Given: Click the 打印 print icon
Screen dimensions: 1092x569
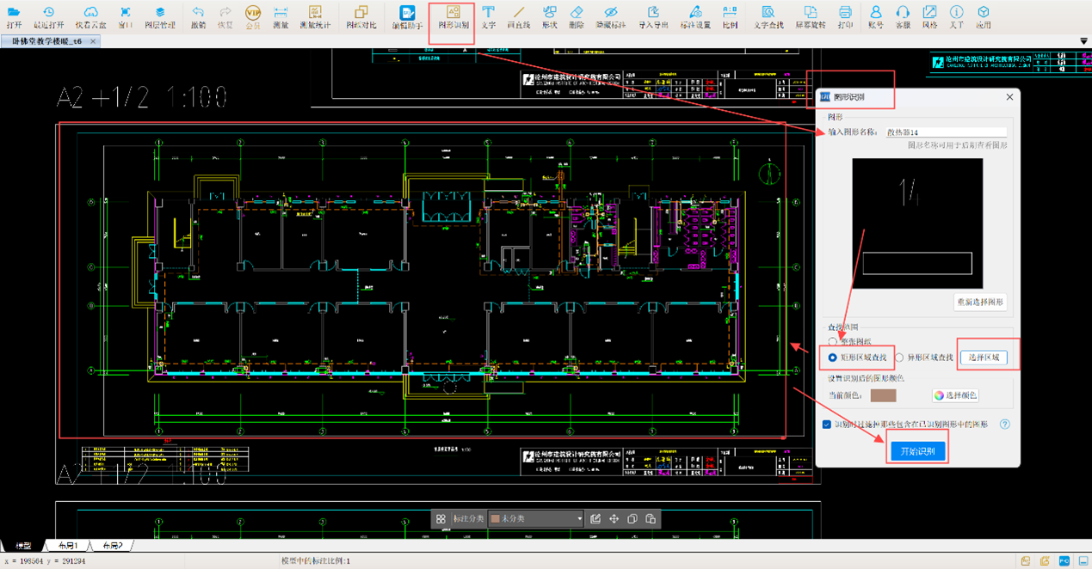Looking at the screenshot, I should (x=845, y=15).
